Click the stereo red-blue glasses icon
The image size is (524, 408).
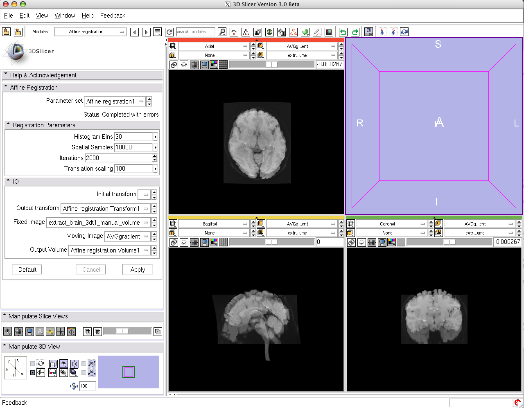[x=52, y=372]
